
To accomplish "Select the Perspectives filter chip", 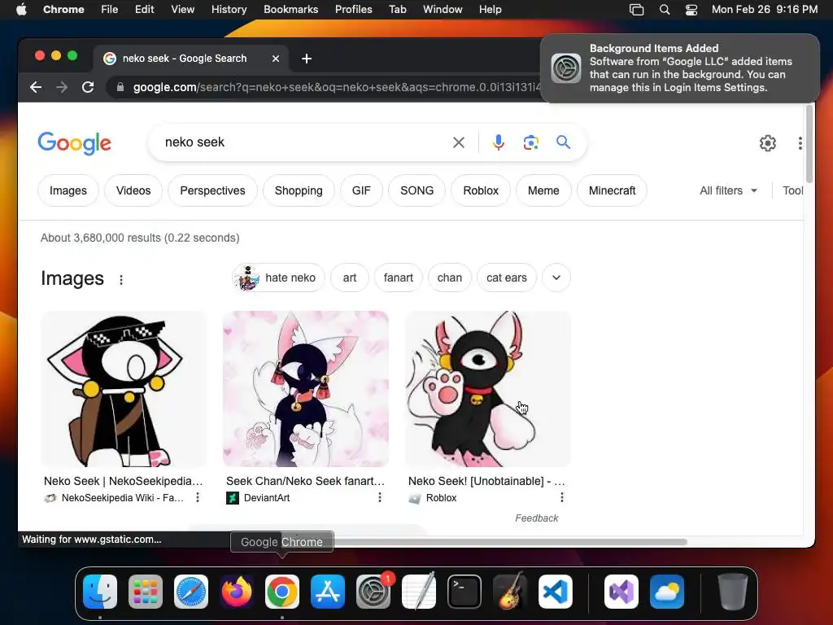I will pyautogui.click(x=212, y=190).
